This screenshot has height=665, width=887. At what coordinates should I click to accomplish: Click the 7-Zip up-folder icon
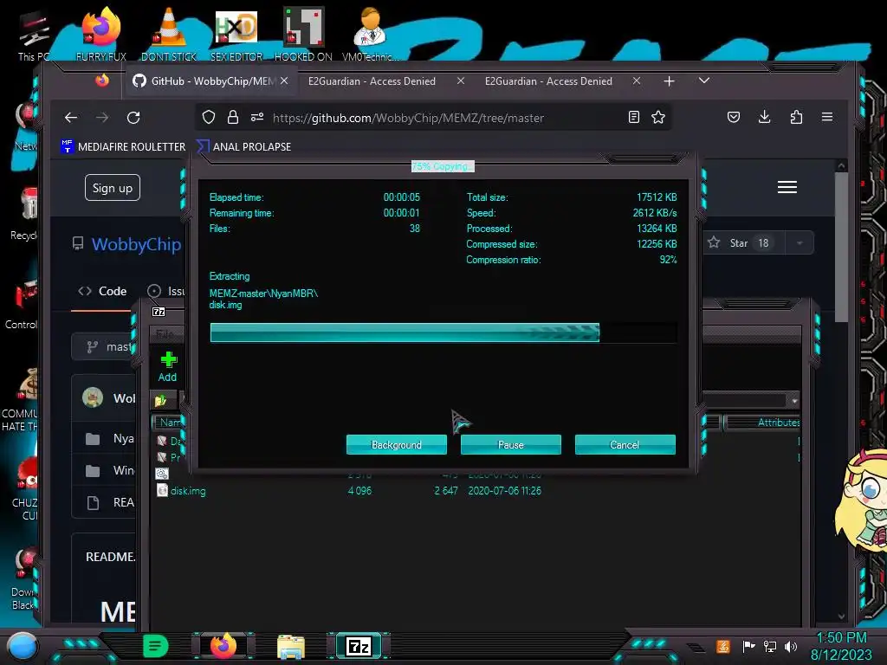[161, 400]
